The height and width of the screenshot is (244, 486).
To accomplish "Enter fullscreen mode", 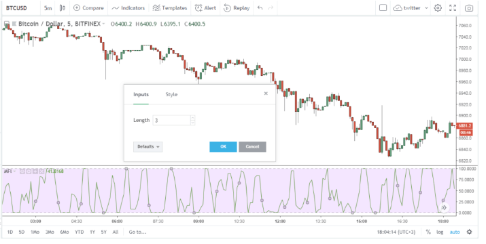I will pyautogui.click(x=453, y=8).
